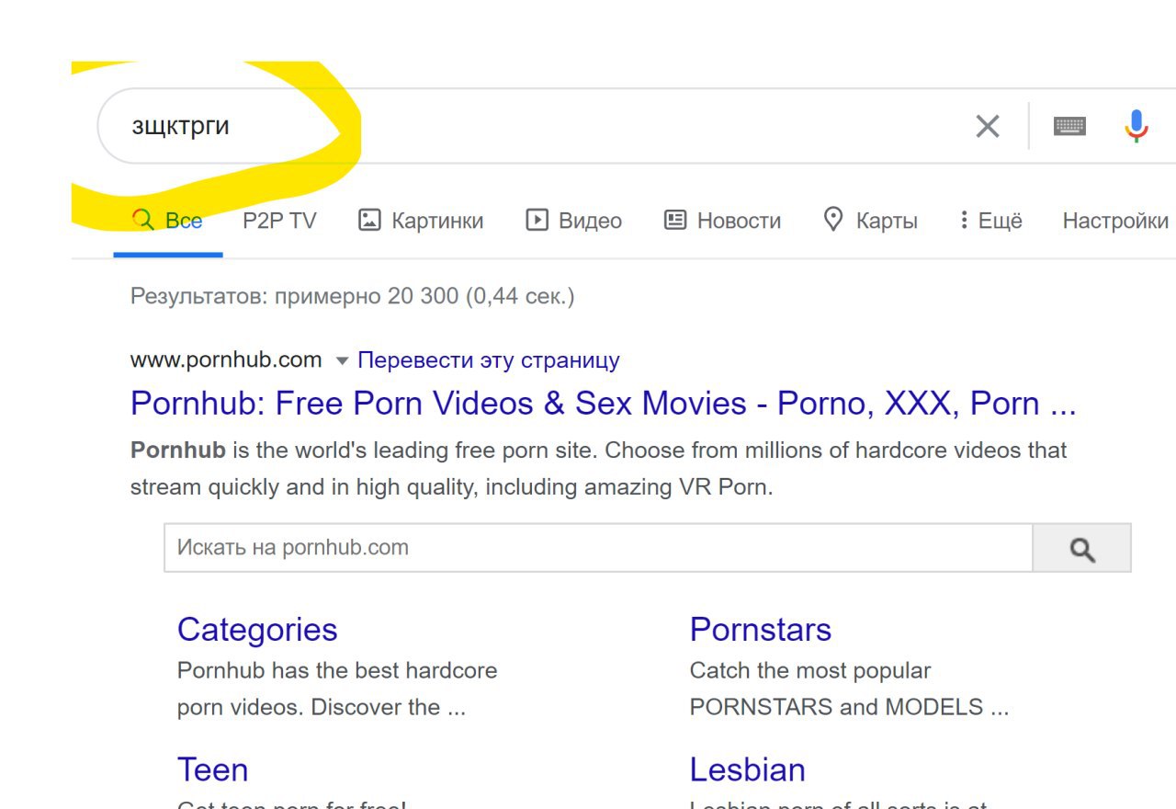Start voice search with the microphone icon
The image size is (1176, 809).
pyautogui.click(x=1136, y=126)
